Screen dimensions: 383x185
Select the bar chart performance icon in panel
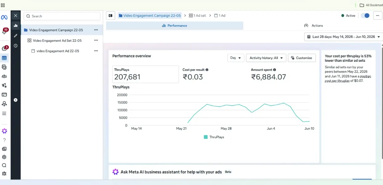(x=16, y=26)
